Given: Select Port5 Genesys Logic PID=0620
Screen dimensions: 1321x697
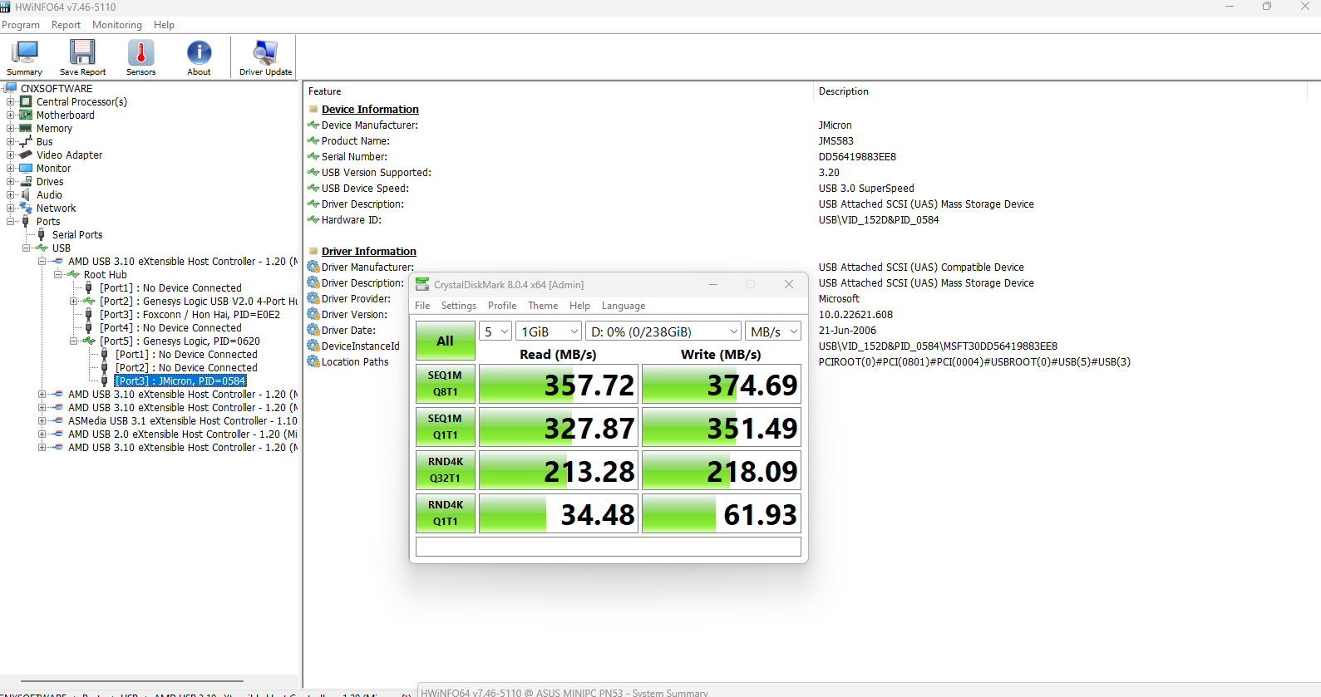Looking at the screenshot, I should pos(180,341).
